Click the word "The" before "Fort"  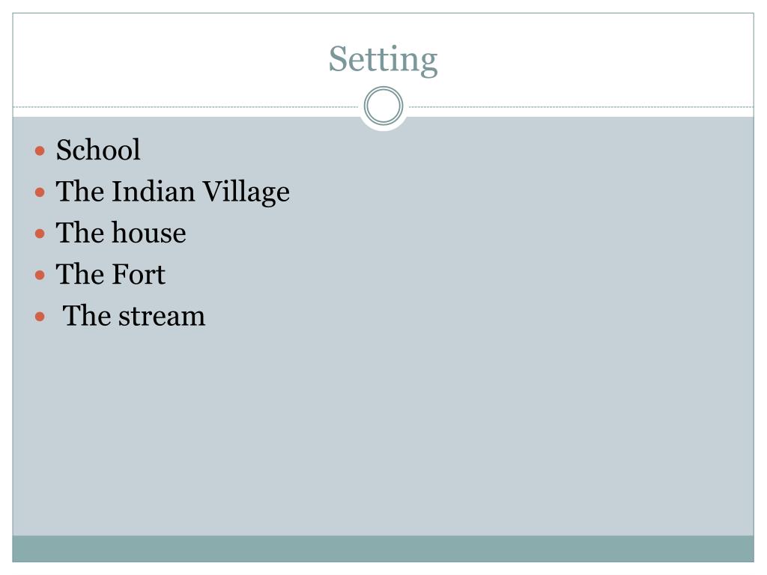(x=81, y=274)
